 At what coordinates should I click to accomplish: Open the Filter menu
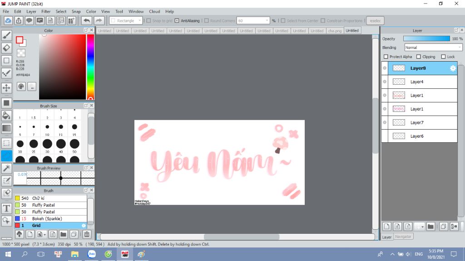[46, 11]
